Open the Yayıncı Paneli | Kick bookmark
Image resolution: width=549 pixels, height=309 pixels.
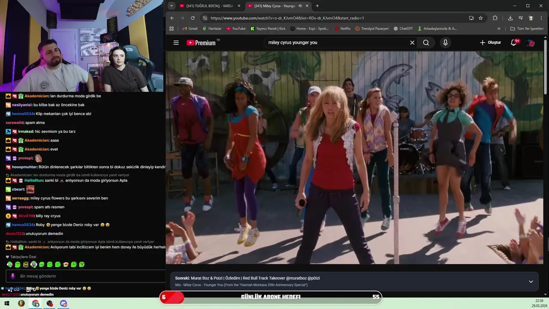point(268,29)
